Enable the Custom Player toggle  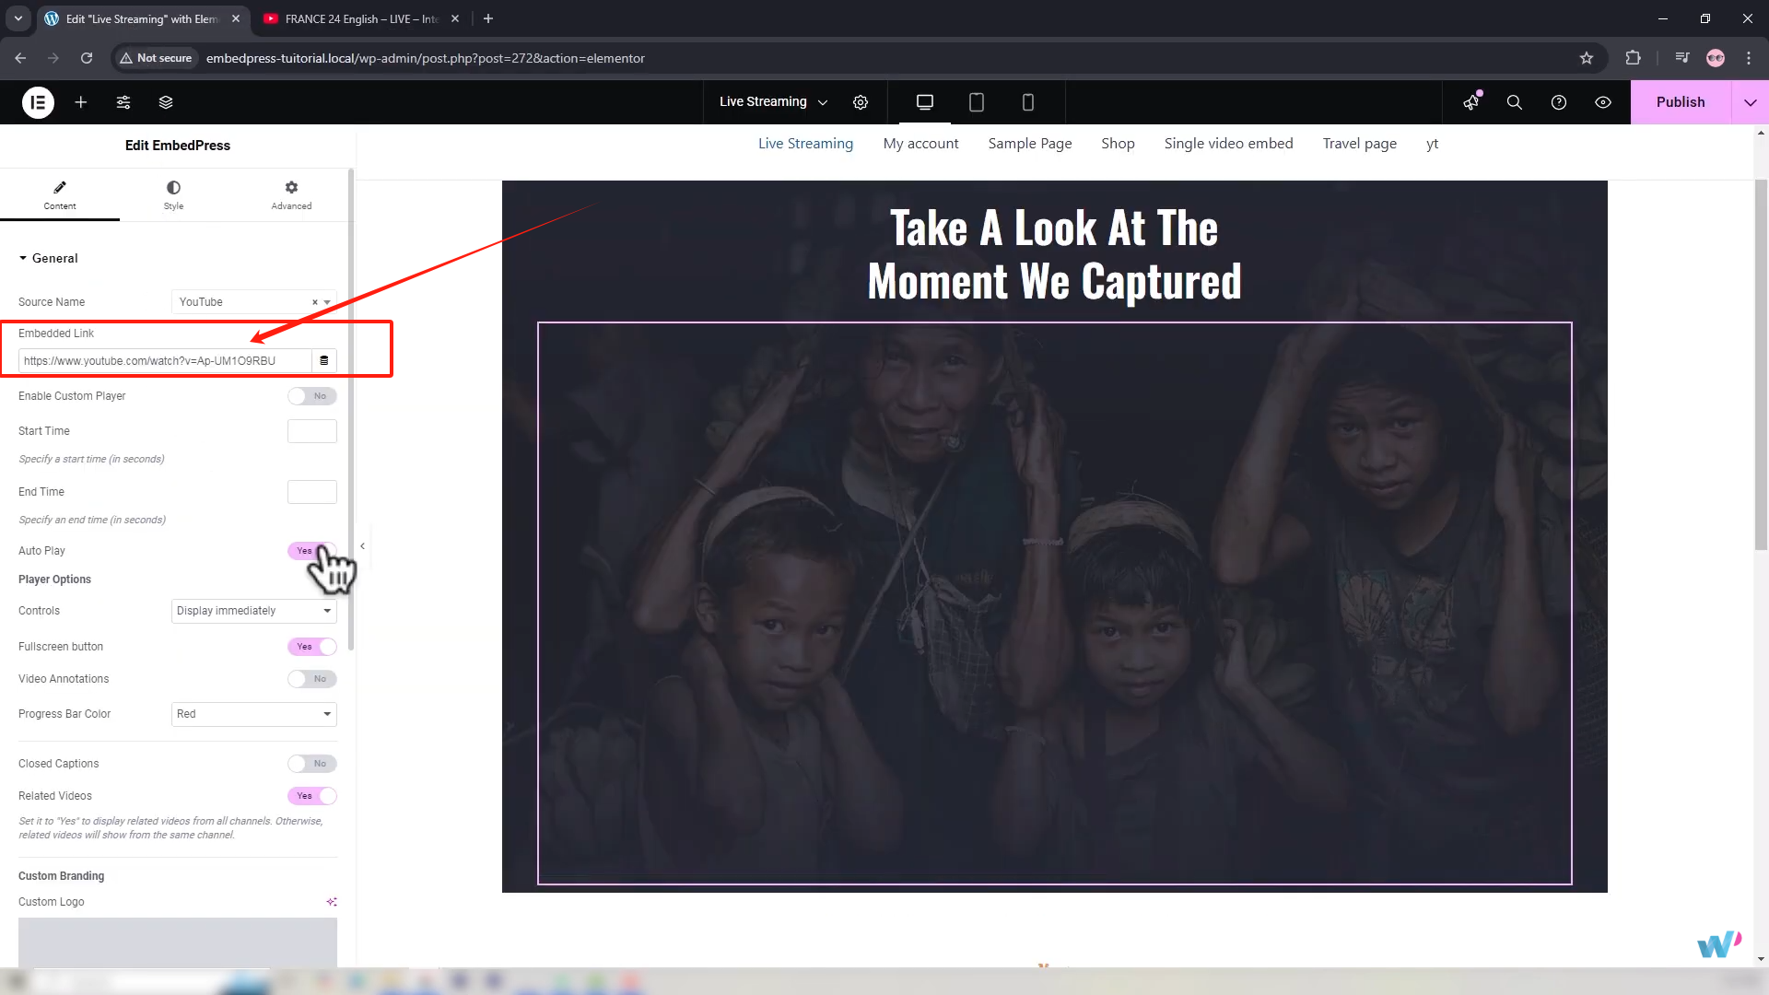tap(311, 396)
